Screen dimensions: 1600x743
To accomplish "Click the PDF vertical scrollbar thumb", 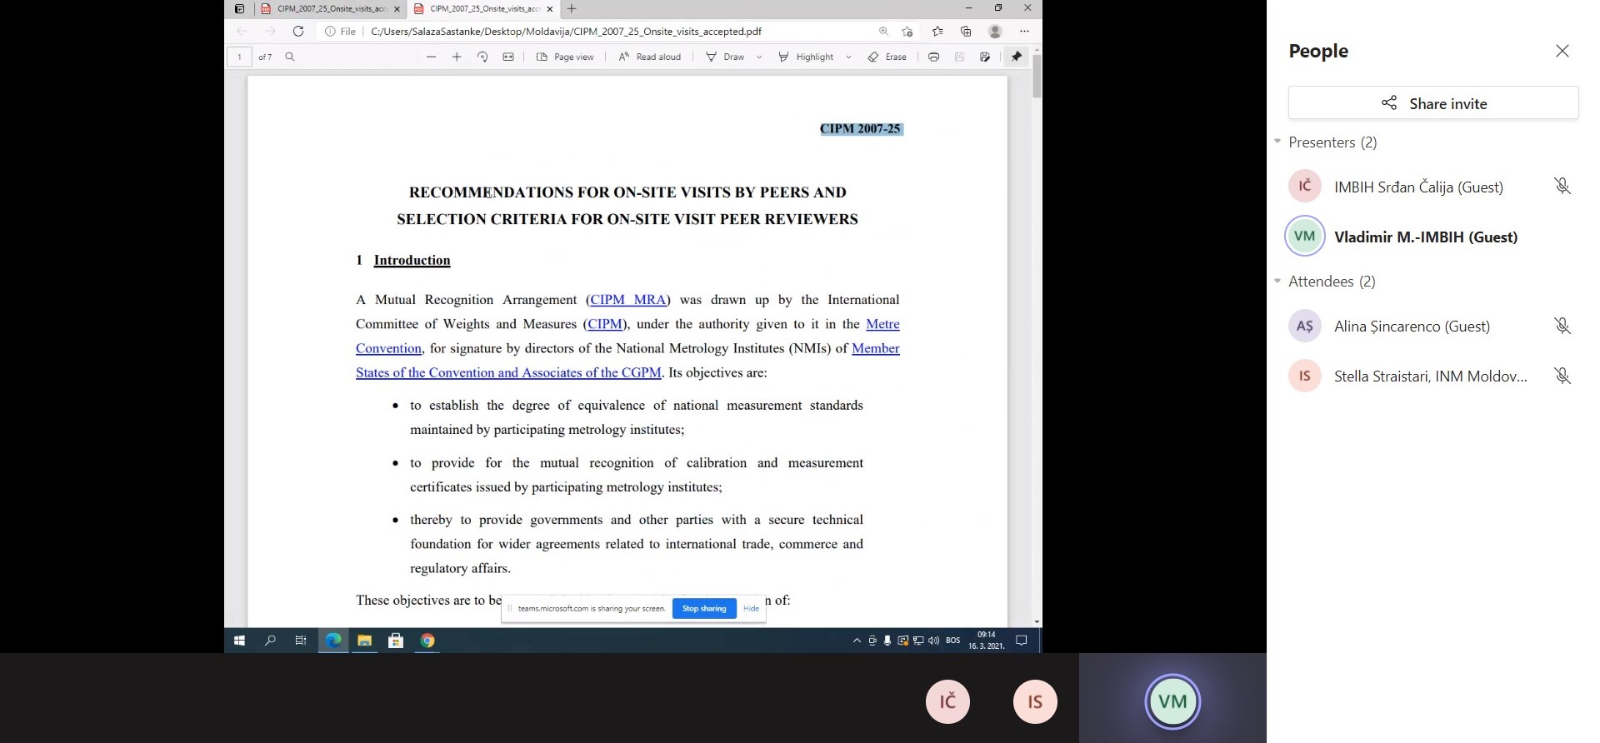I will pyautogui.click(x=1037, y=77).
